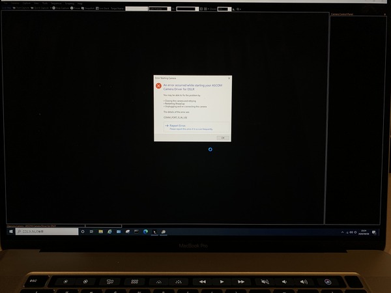Screen dimensions: 391x293
Task: Click the Quick Capture toolbar button
Action: 40,8
